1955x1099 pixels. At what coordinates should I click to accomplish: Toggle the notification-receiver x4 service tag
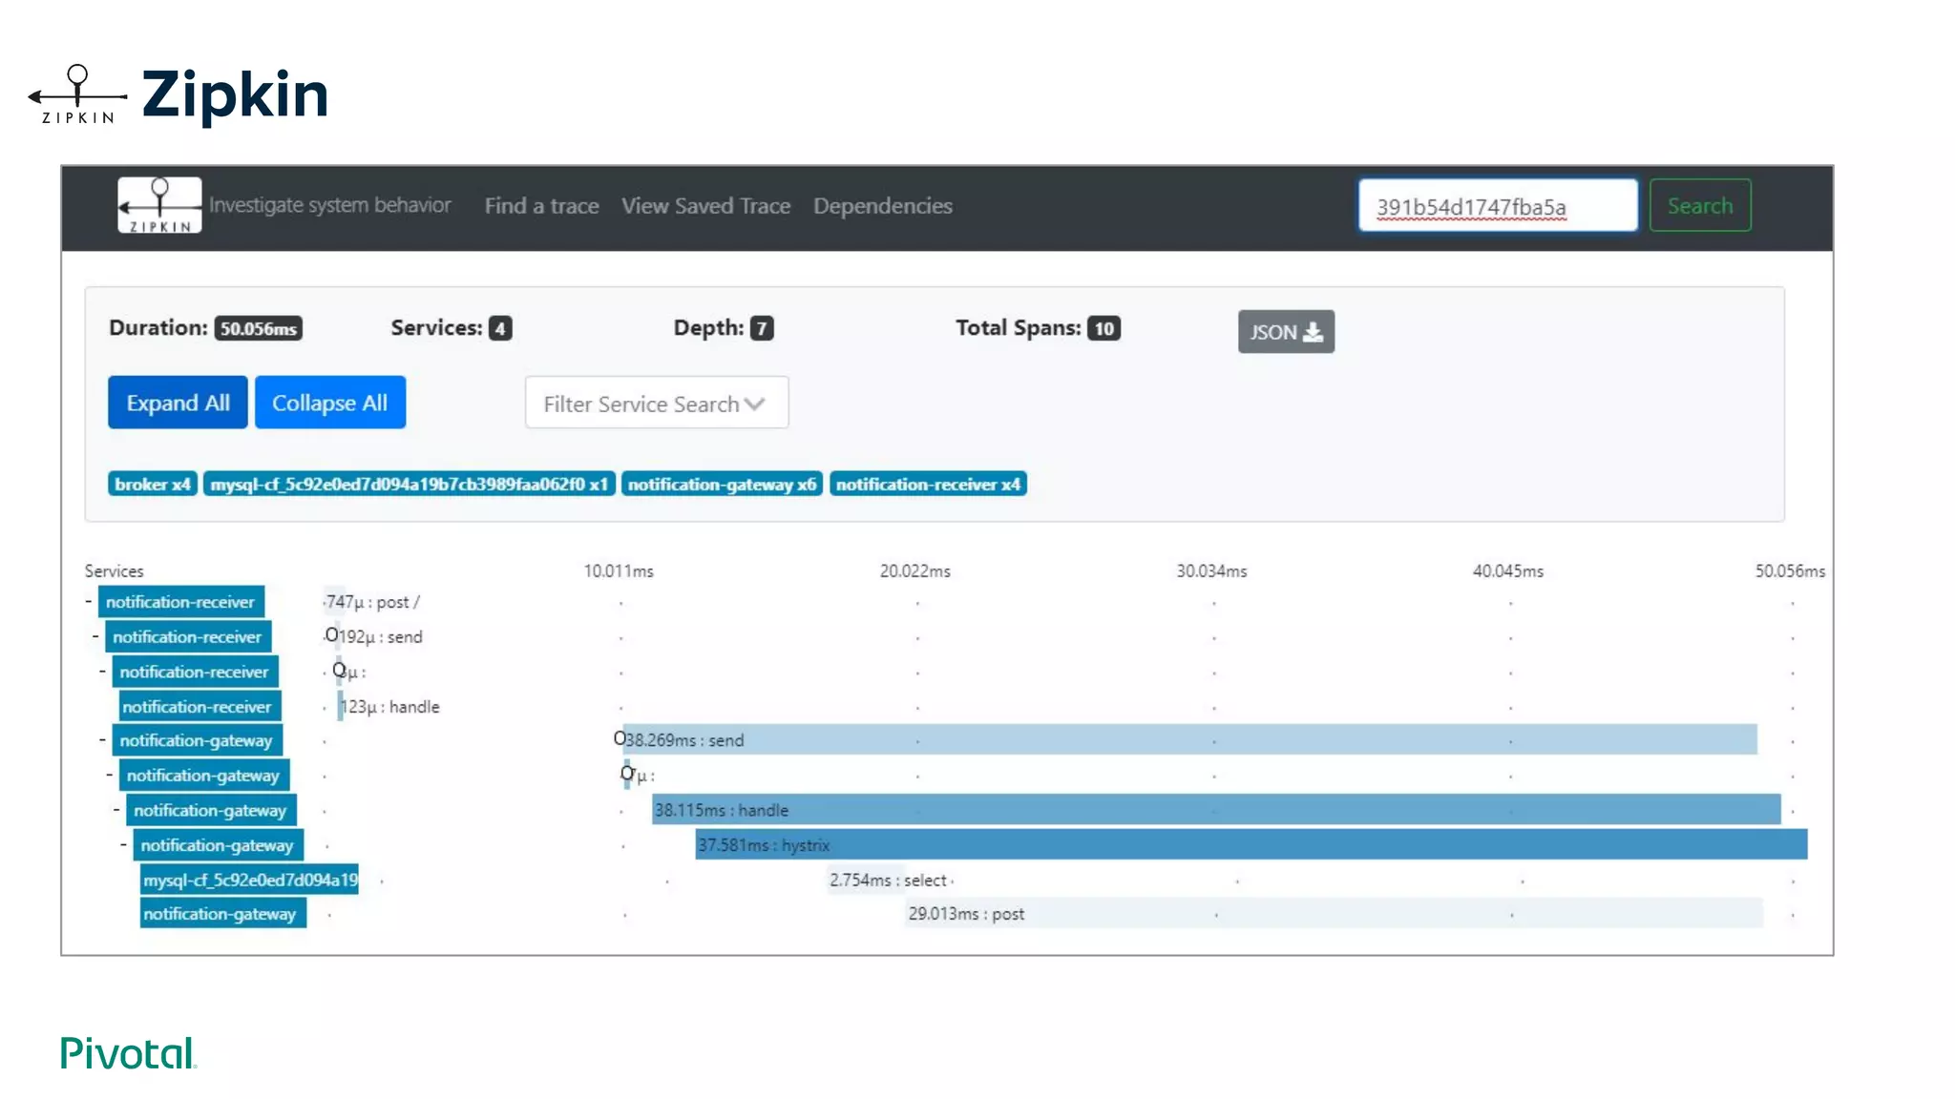928,485
